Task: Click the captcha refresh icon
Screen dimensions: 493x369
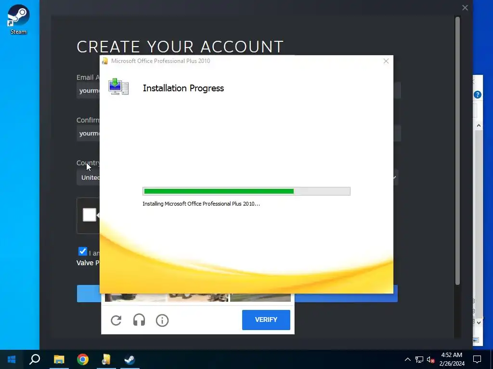Action: tap(116, 320)
